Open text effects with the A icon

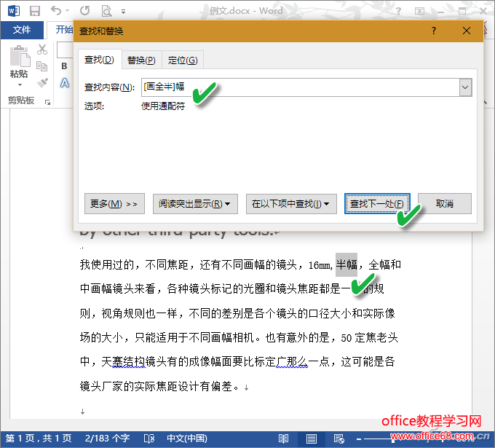[64, 83]
